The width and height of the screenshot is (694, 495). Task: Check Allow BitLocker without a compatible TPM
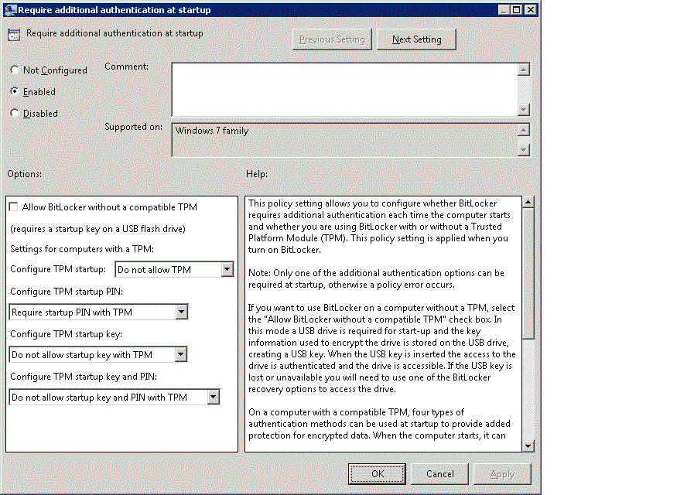12,207
